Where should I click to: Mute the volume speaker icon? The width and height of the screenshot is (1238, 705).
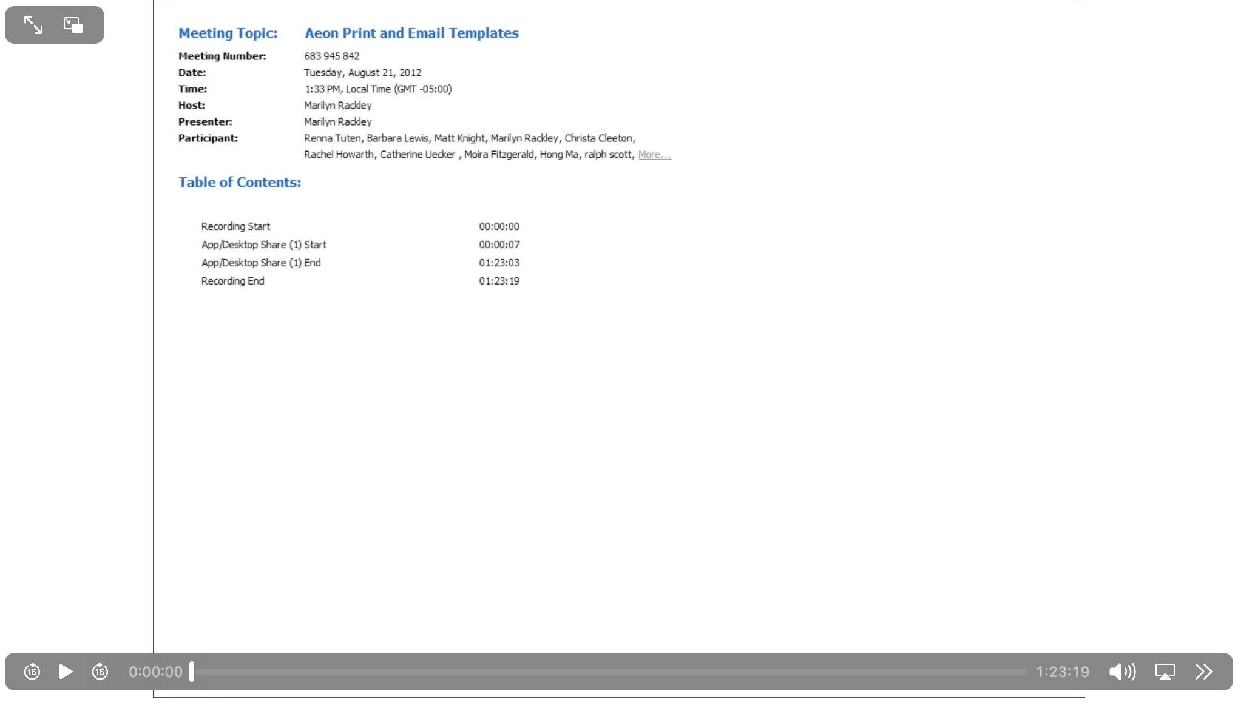[1121, 672]
